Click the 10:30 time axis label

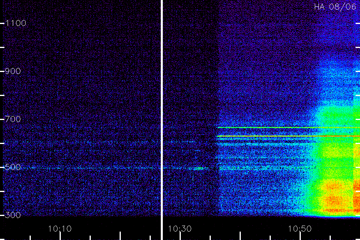[x=180, y=229]
